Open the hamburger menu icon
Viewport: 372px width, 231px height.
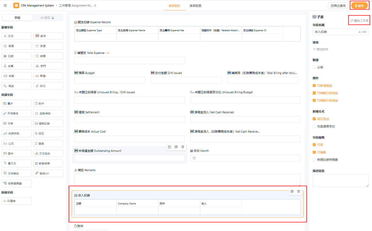tap(5, 5)
